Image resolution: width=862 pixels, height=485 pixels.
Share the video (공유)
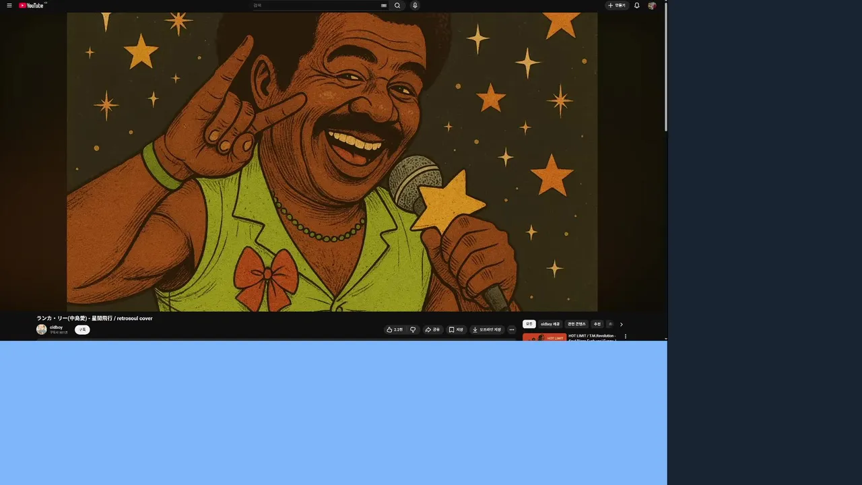(432, 329)
